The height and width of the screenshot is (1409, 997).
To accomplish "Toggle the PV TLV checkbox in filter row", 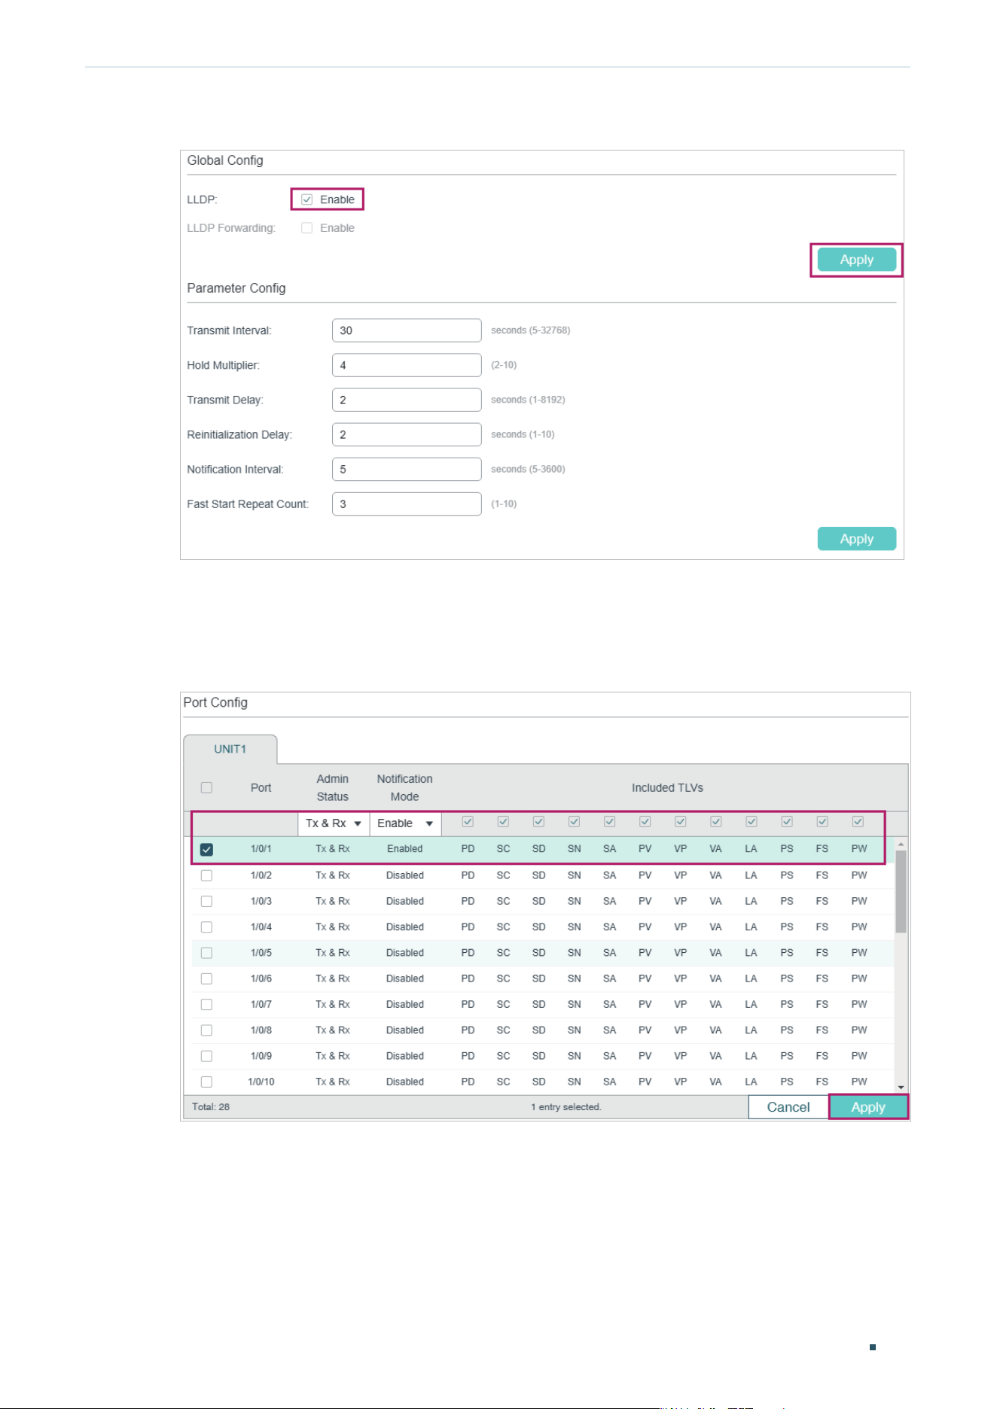I will click(x=645, y=822).
